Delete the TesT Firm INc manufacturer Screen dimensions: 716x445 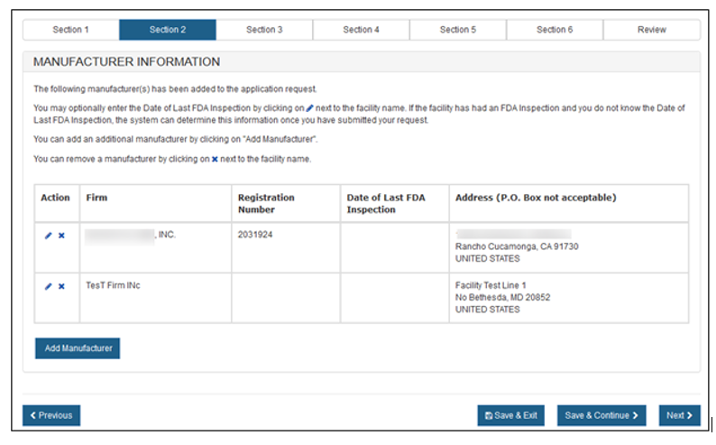click(61, 286)
